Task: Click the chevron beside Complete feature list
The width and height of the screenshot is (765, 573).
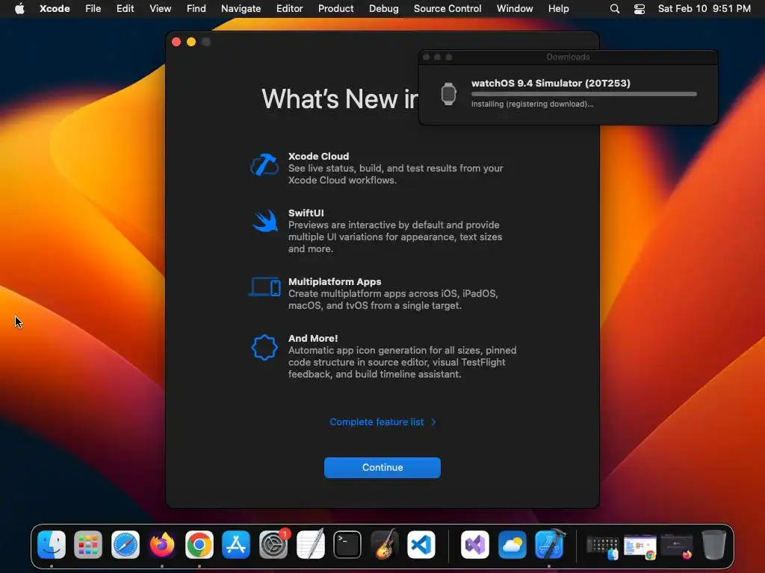Action: (x=433, y=422)
